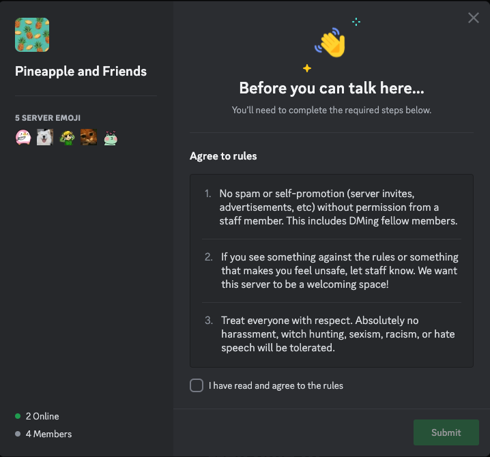
Task: Click the gray members status dot
Action: (x=18, y=434)
